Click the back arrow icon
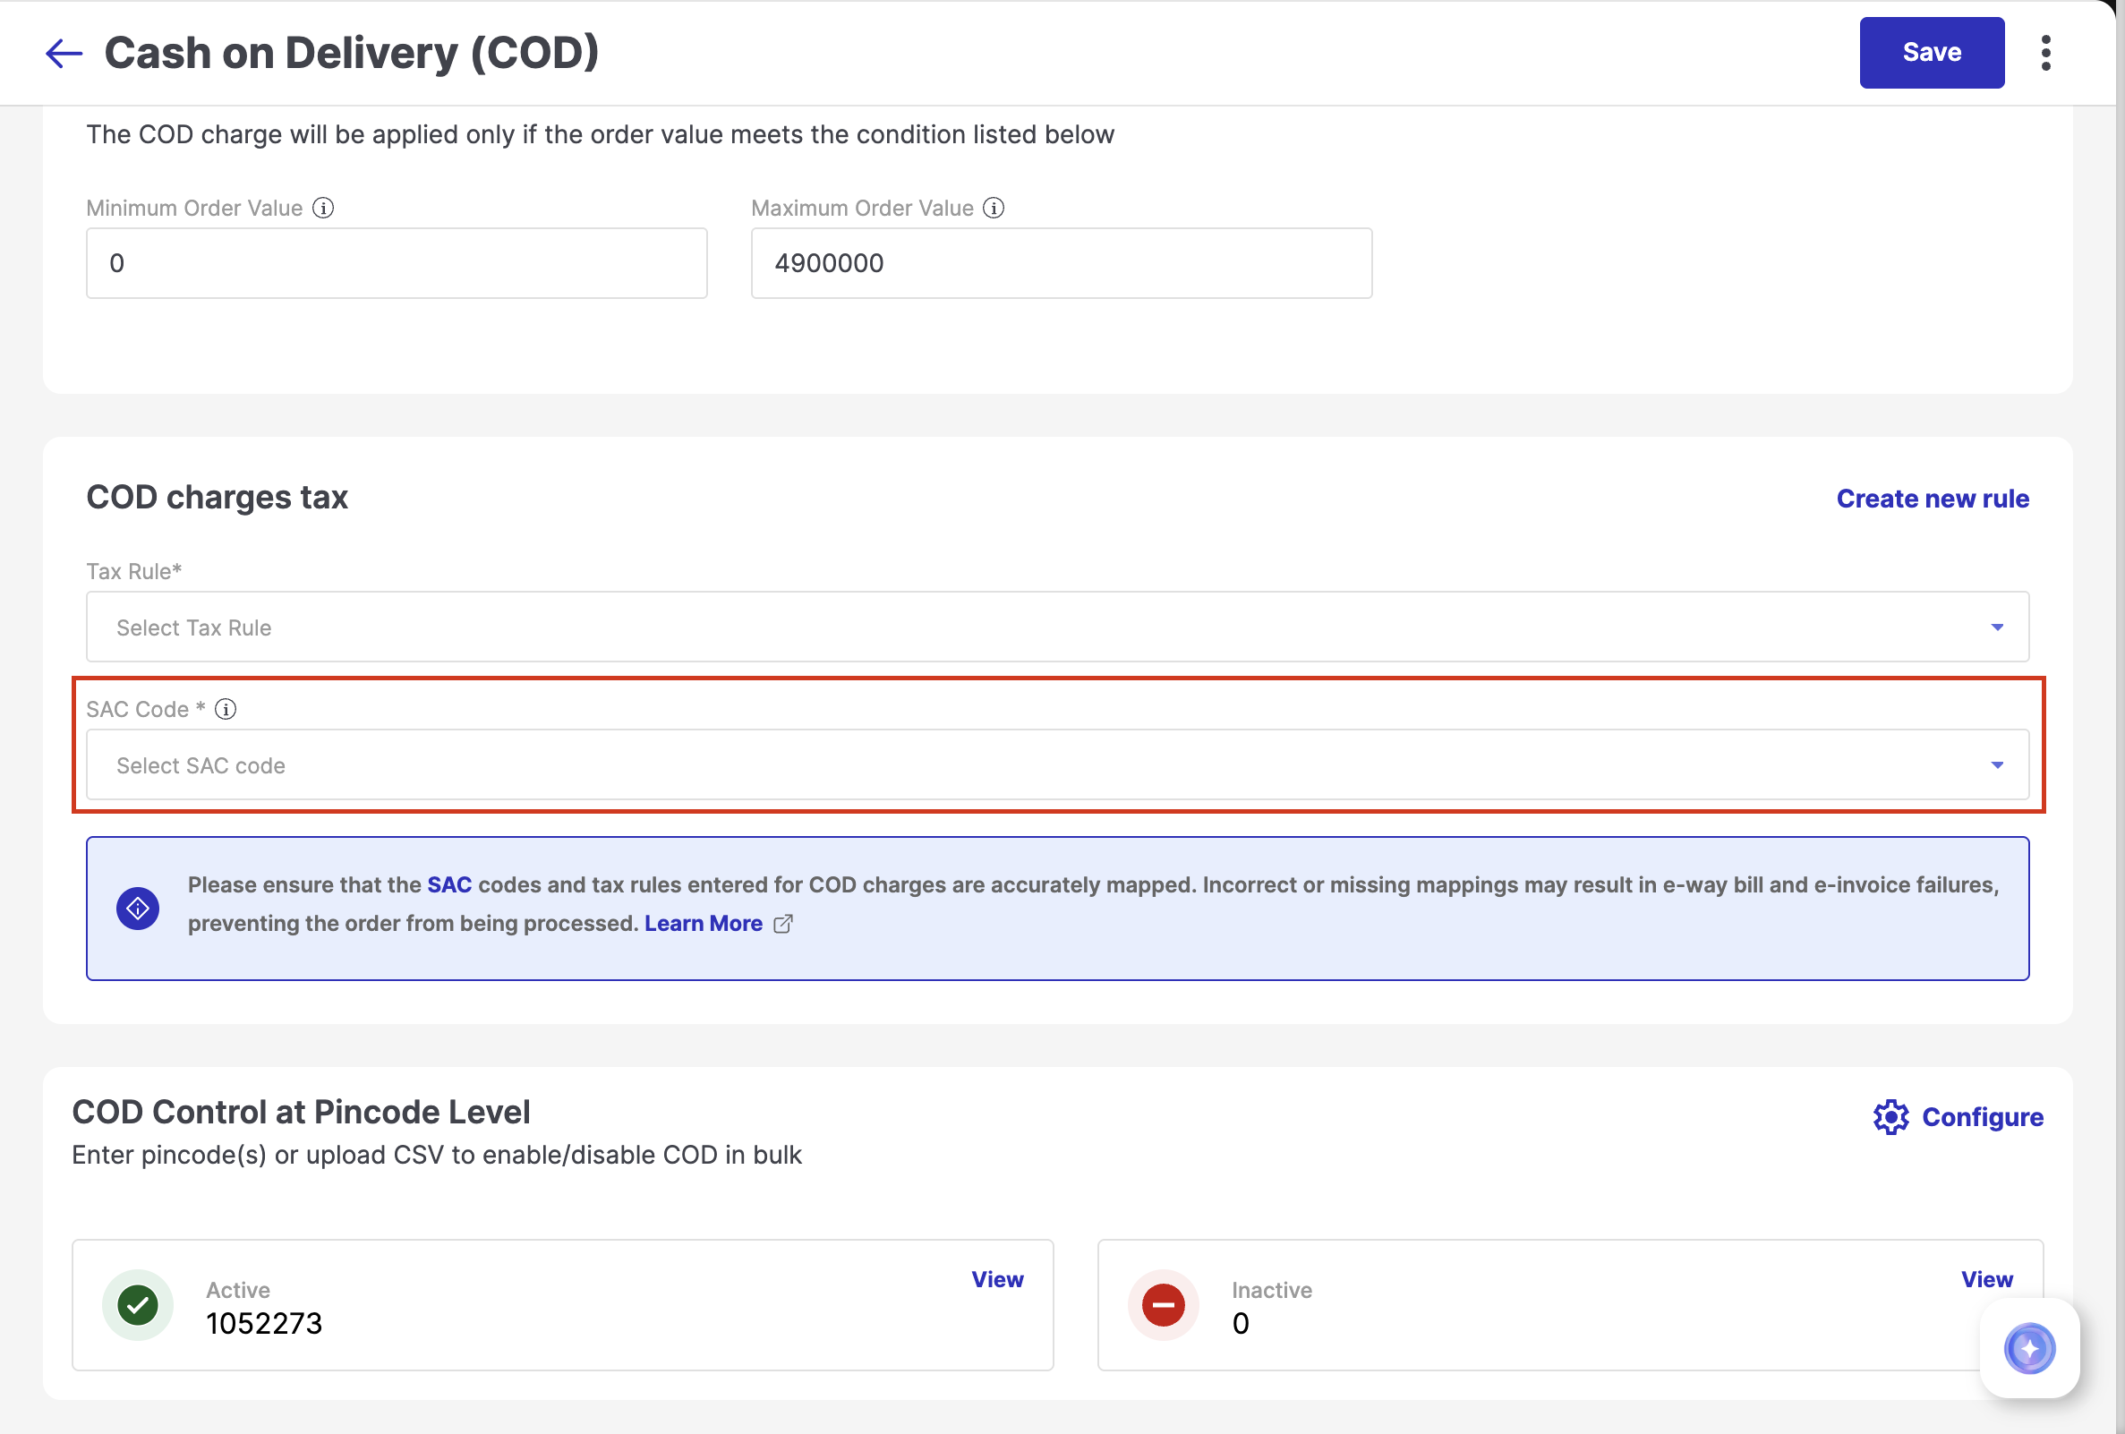 (64, 53)
